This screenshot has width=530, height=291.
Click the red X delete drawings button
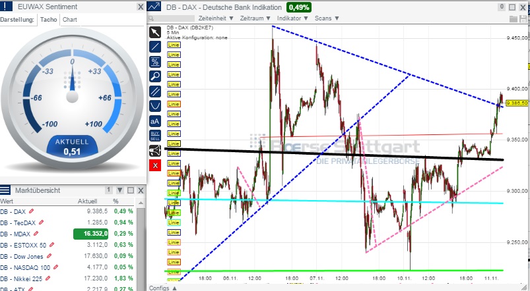pyautogui.click(x=155, y=165)
